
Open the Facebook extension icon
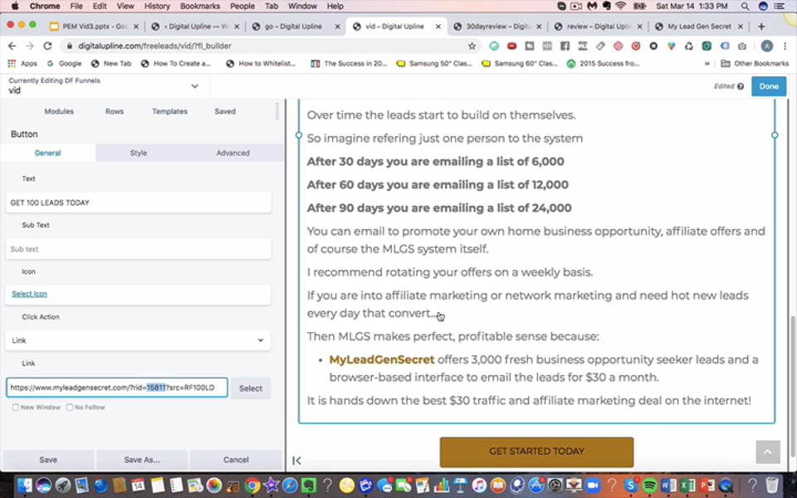[x=565, y=46]
